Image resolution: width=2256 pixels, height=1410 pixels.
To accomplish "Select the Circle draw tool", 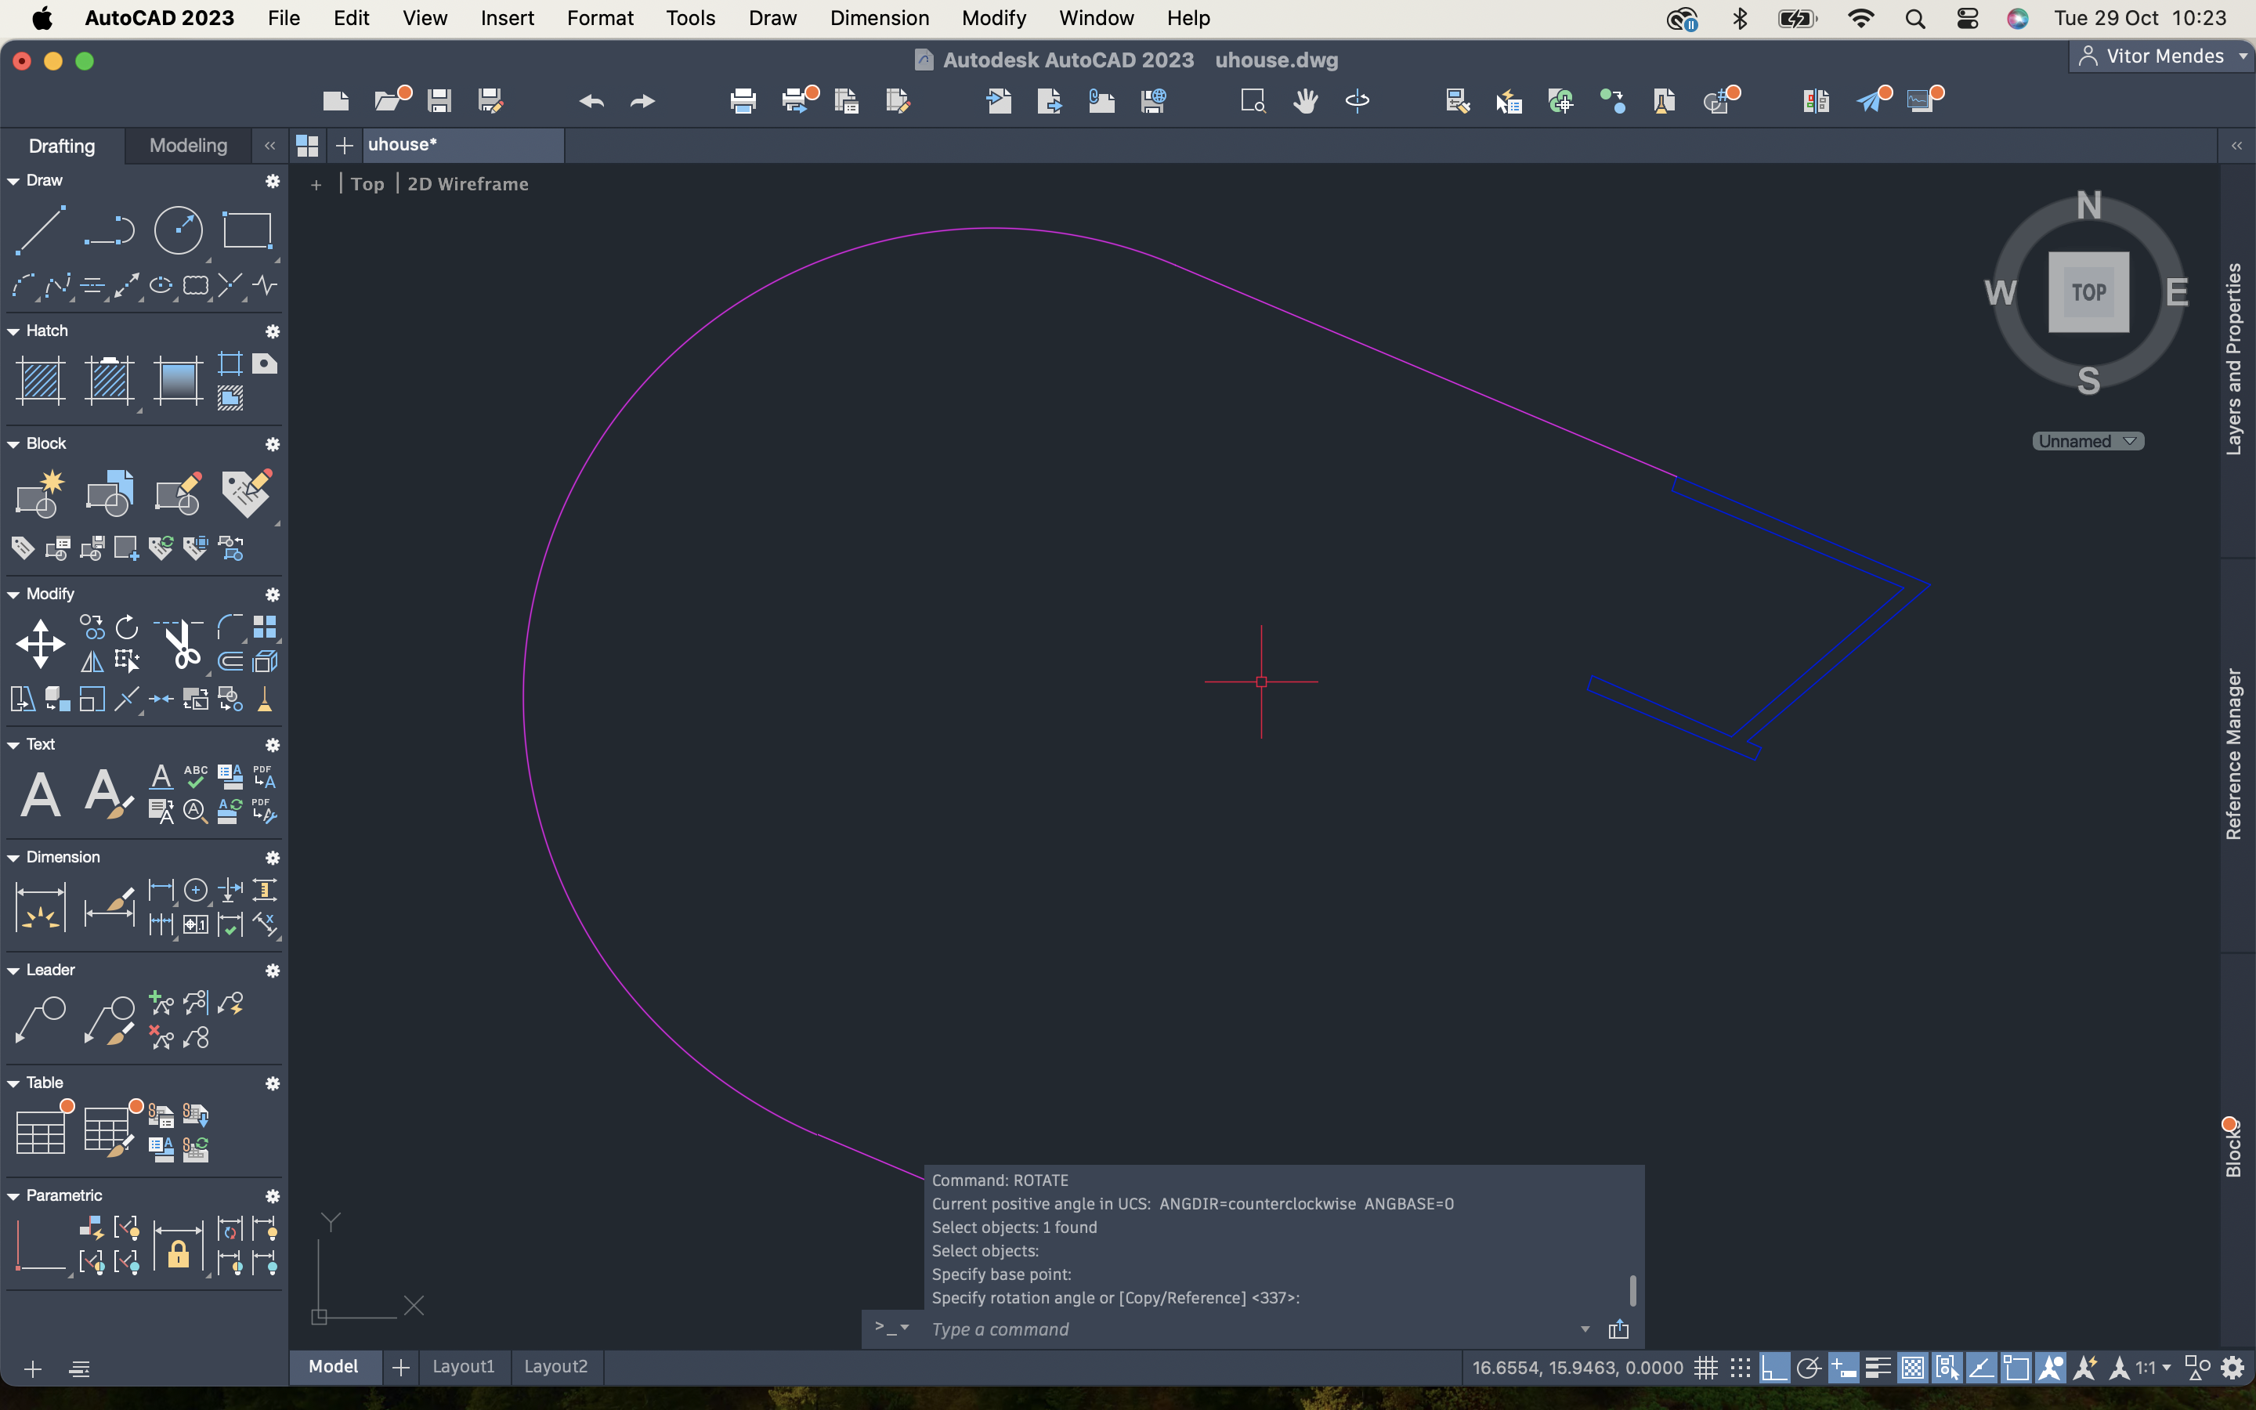I will click(x=178, y=230).
